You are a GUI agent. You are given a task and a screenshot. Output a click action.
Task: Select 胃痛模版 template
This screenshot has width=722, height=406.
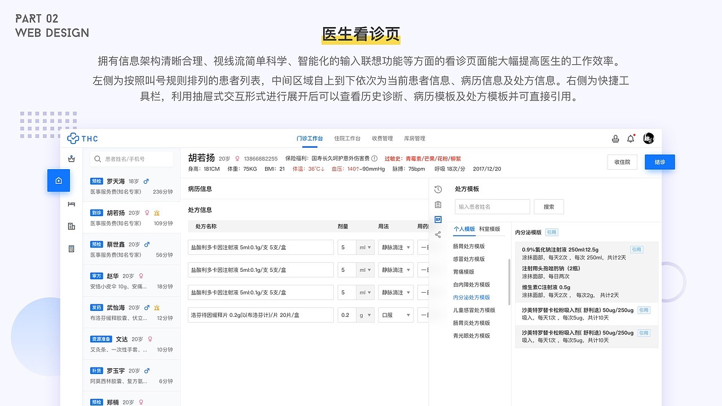[464, 272]
